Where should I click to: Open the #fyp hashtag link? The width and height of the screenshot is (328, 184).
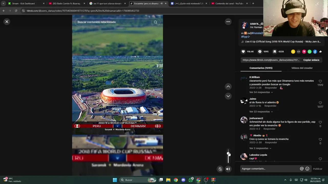[245, 37]
